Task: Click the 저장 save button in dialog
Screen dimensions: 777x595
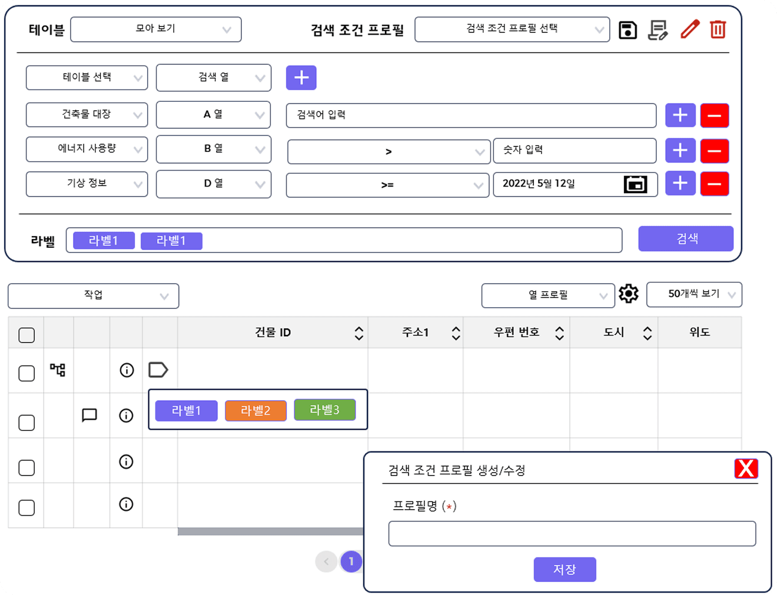Action: 565,570
